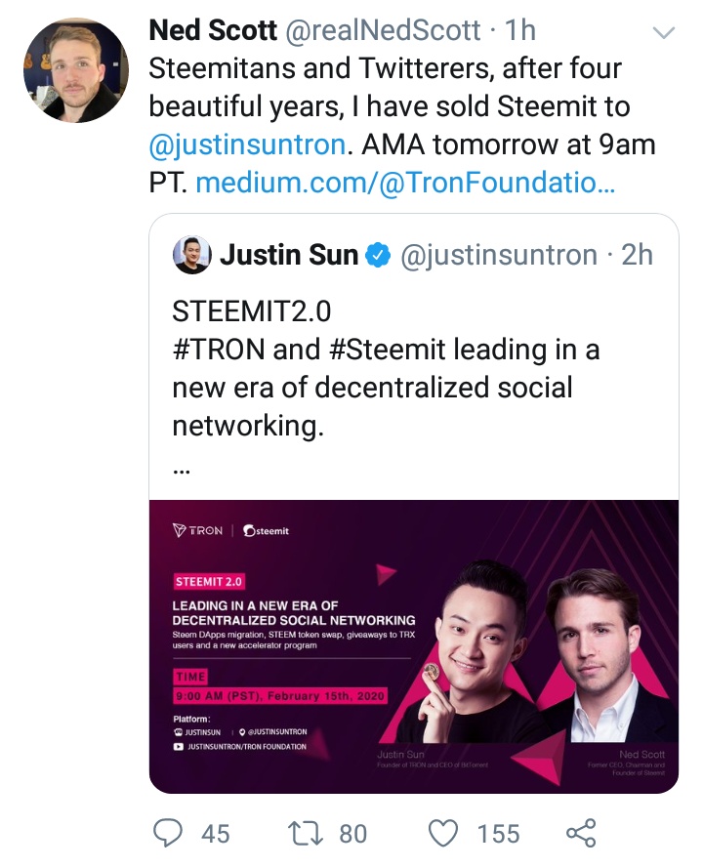The width and height of the screenshot is (703, 868).
Task: Click the Ned Scott display name
Action: [x=215, y=31]
